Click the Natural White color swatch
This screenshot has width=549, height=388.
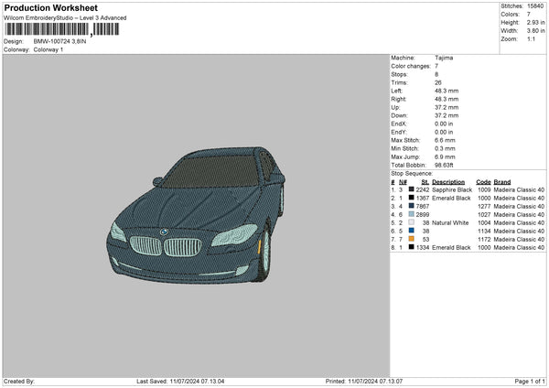pyautogui.click(x=414, y=222)
